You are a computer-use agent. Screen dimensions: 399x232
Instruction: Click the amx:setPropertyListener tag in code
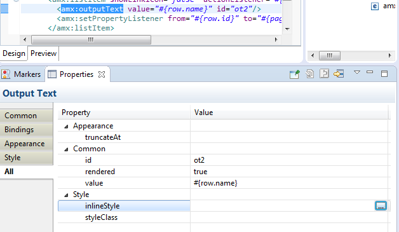pyautogui.click(x=110, y=18)
